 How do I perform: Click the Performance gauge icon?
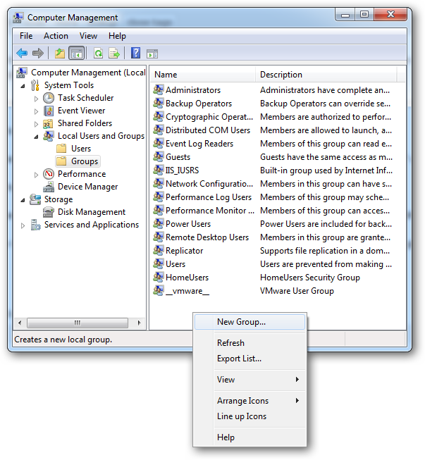coord(49,174)
